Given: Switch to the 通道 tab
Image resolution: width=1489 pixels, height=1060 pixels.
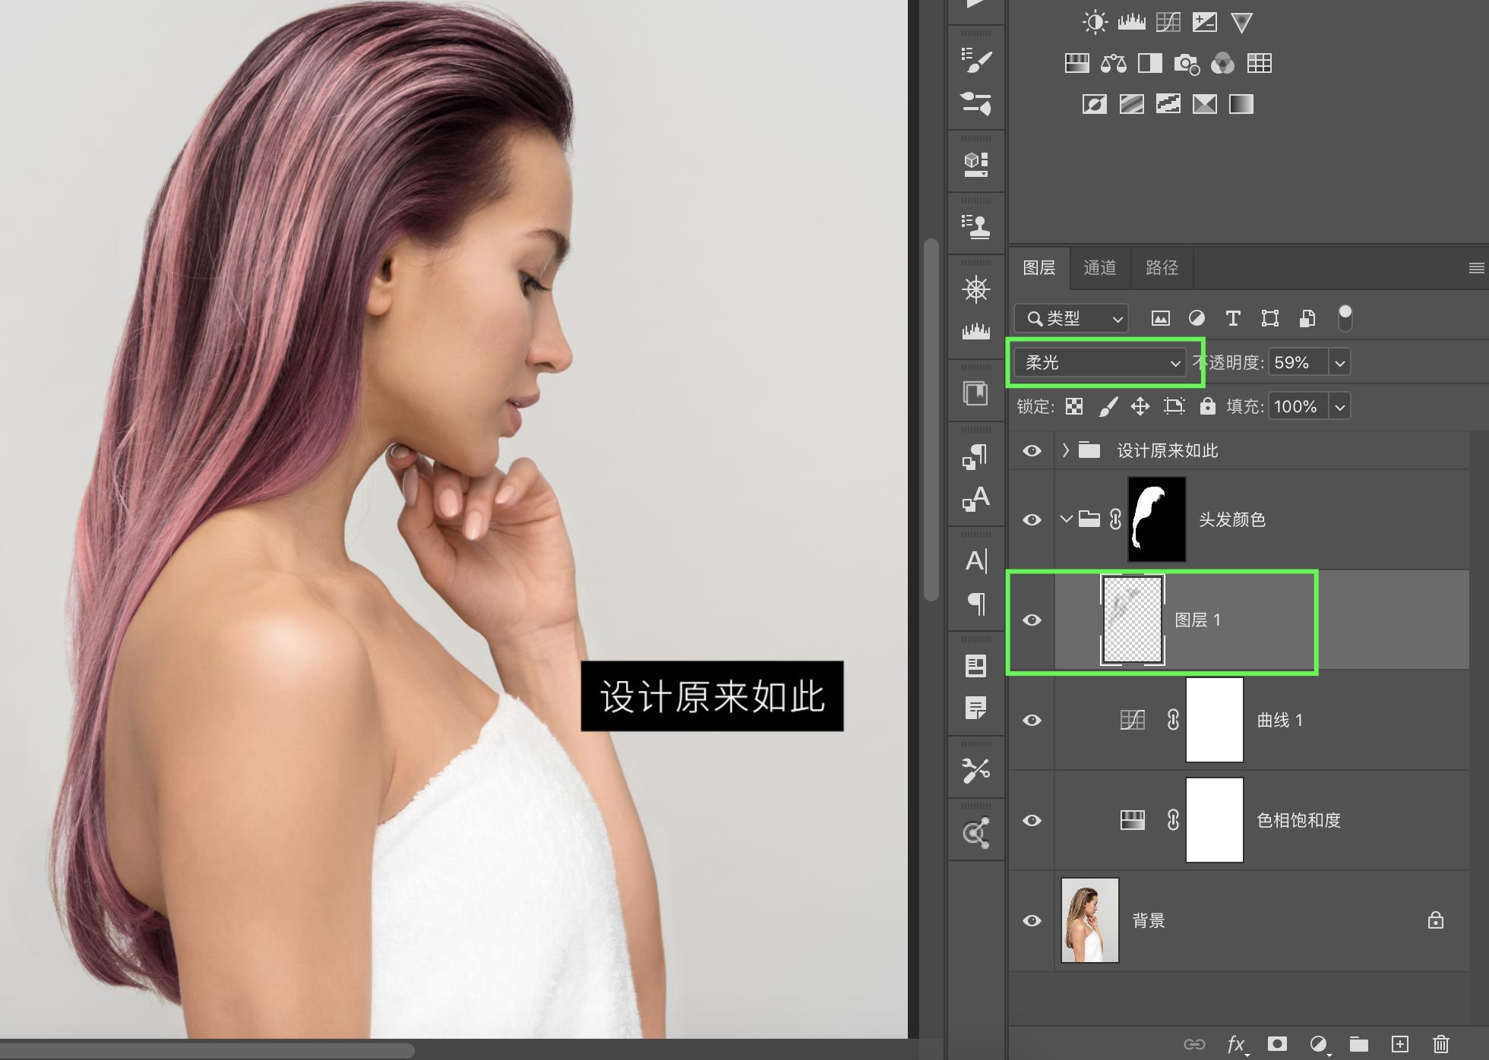Looking at the screenshot, I should click(1099, 267).
